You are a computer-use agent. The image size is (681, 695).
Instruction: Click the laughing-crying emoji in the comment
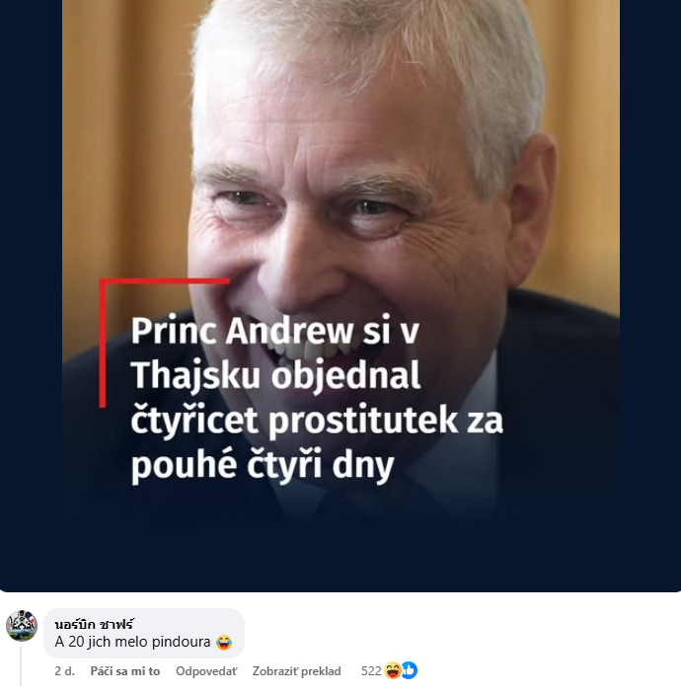(x=224, y=642)
